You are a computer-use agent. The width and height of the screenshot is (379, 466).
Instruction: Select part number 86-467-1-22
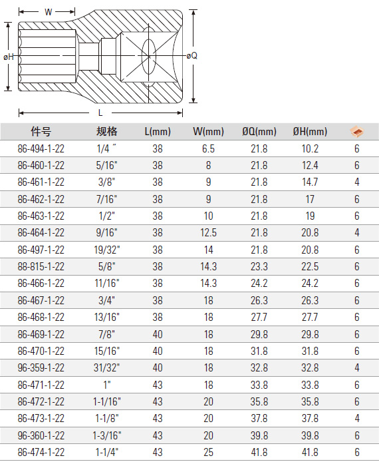point(41,300)
